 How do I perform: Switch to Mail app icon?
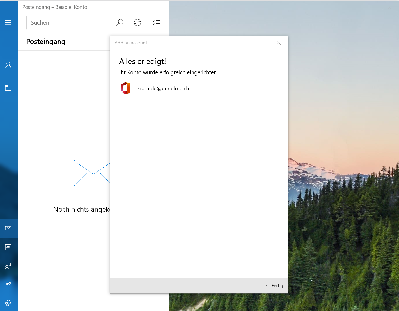[x=8, y=228]
